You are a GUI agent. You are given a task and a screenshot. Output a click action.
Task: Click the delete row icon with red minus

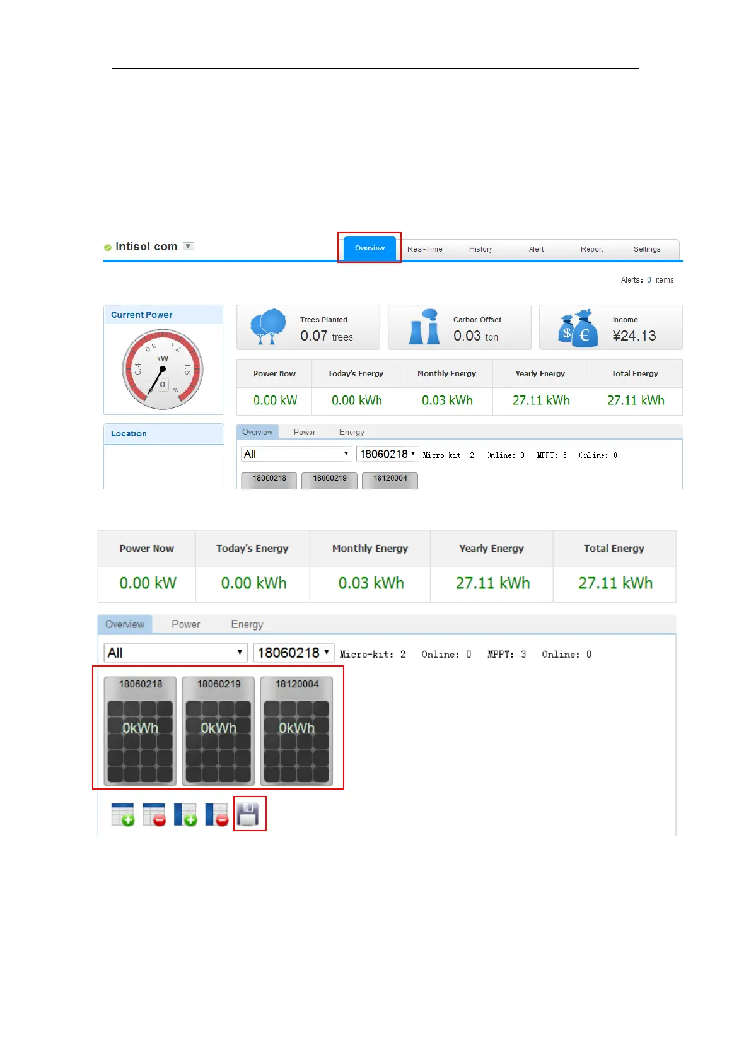[x=154, y=814]
